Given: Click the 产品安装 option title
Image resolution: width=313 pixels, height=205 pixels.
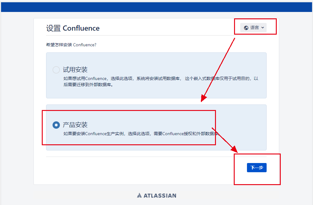Looking at the screenshot, I should click(x=75, y=125).
